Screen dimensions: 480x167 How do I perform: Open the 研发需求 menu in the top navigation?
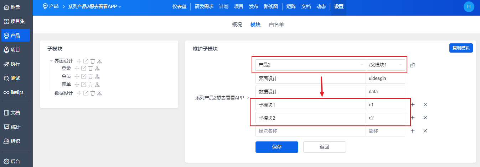(x=204, y=6)
